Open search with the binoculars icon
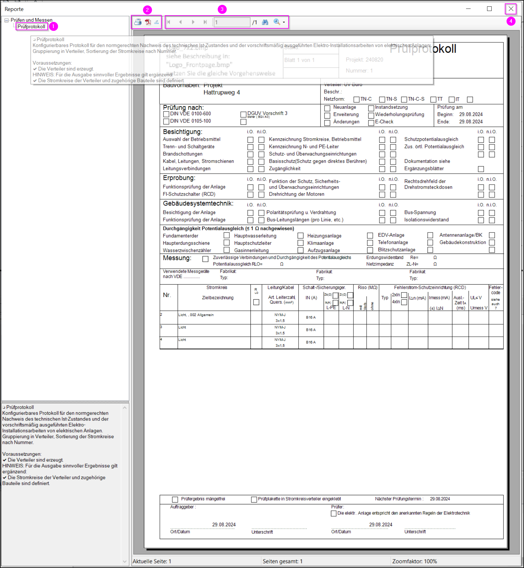Image resolution: width=524 pixels, height=568 pixels. [x=265, y=22]
